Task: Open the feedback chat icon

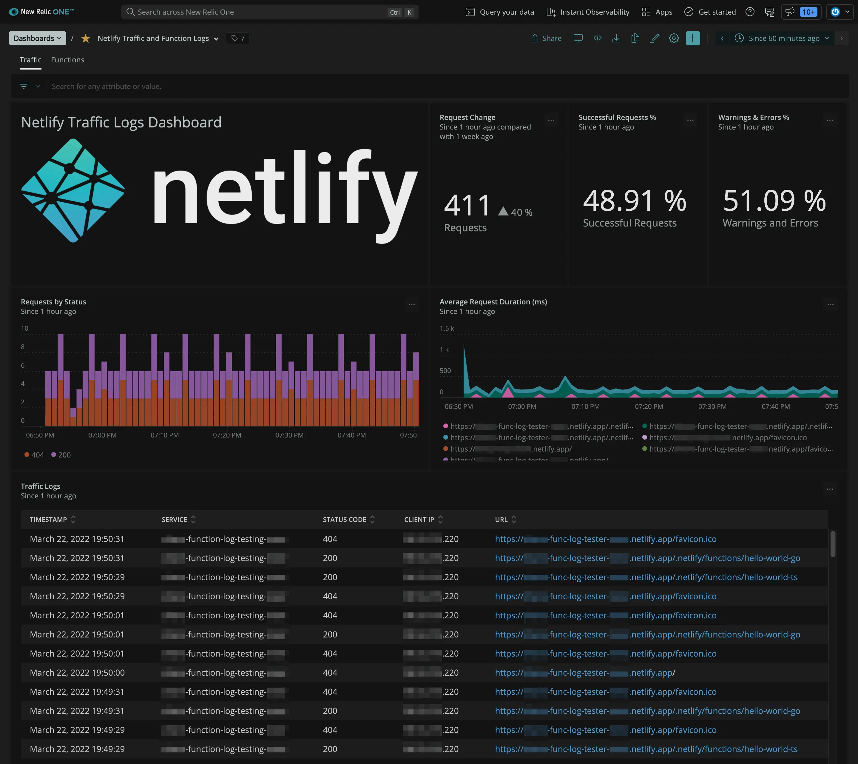Action: click(769, 12)
